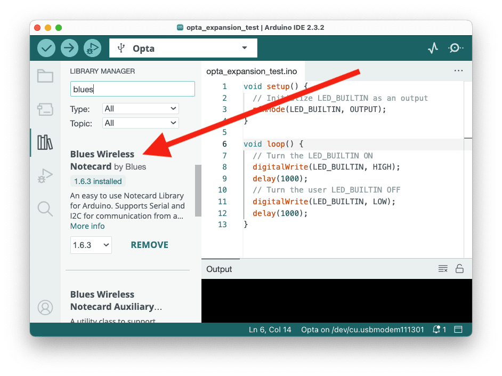Click the library list scrollbar
The width and height of the screenshot is (502, 376).
coord(198,190)
